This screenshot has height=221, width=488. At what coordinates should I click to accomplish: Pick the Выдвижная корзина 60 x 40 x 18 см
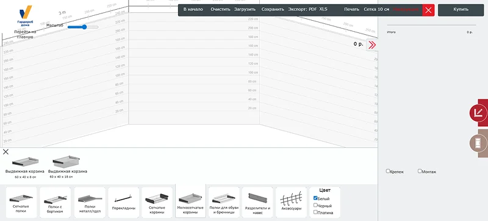pos(68,167)
